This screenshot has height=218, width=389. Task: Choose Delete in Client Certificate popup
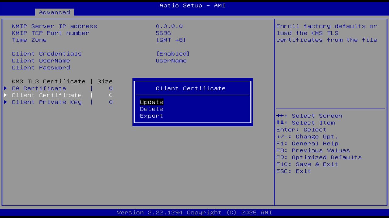[x=152, y=109]
